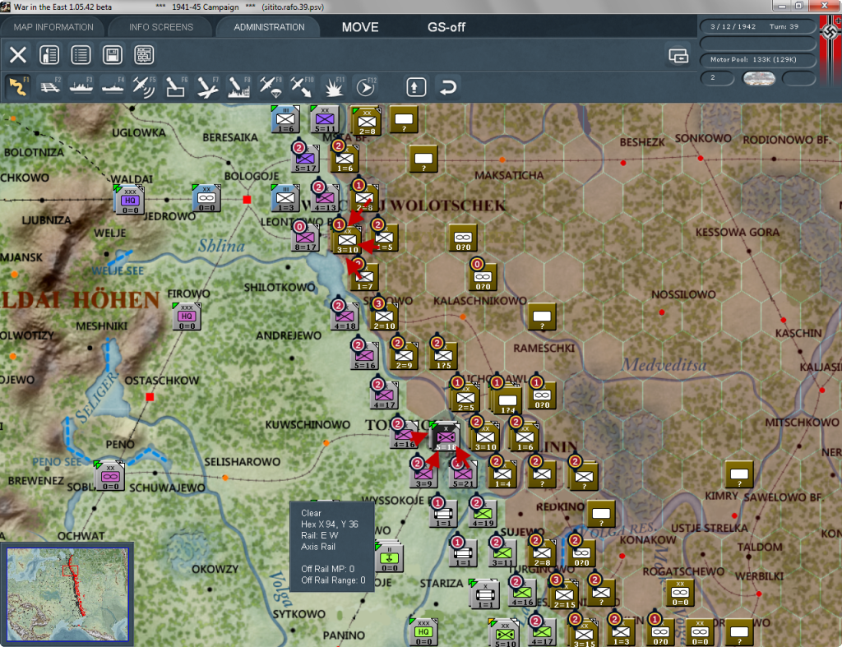
Task: Select the amphibious transport mode icon (F4)
Action: click(x=112, y=86)
